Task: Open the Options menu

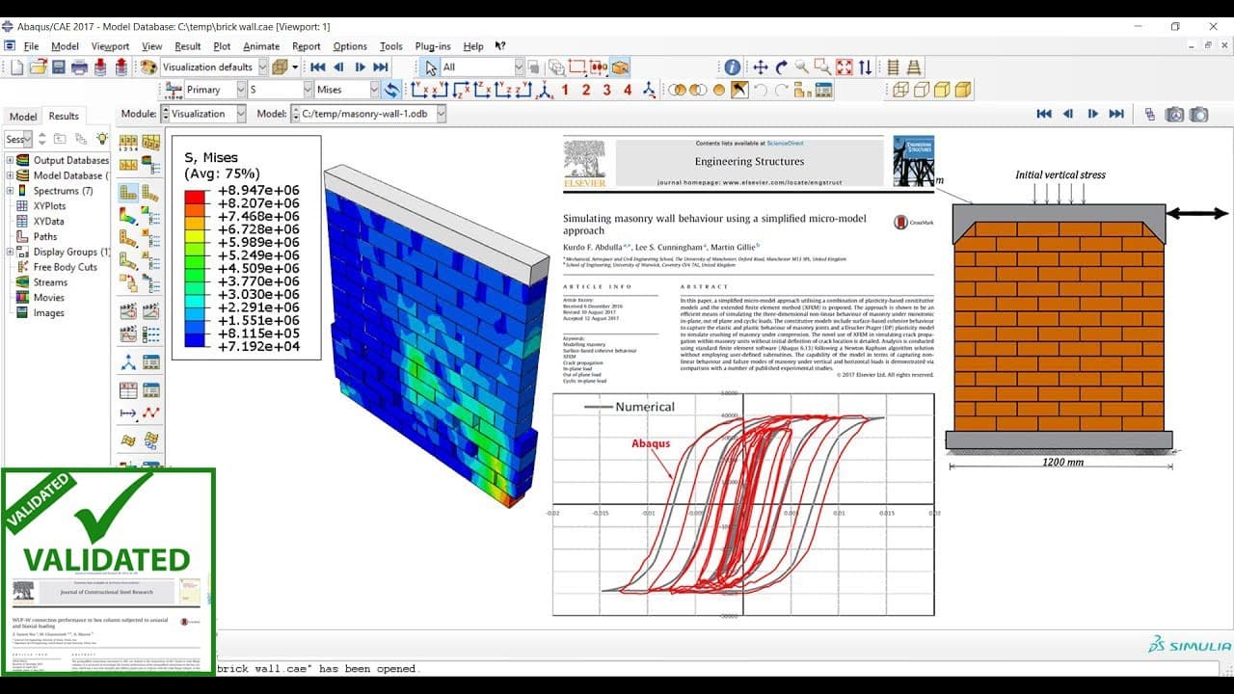Action: [350, 46]
